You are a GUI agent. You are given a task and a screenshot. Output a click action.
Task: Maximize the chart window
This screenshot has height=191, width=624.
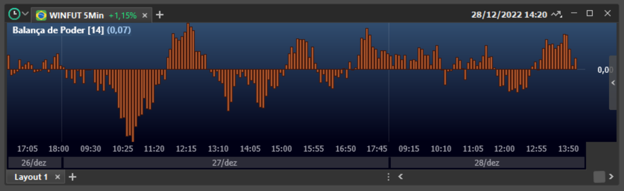coord(590,13)
